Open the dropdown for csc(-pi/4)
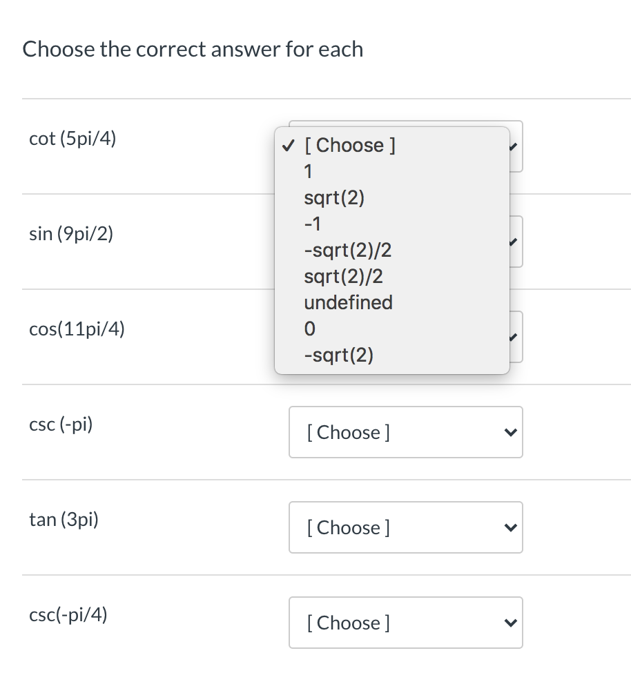Viewport: 631px width, 693px height. click(405, 623)
